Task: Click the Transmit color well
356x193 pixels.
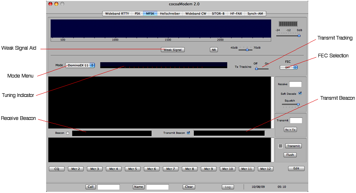Action: (296, 120)
